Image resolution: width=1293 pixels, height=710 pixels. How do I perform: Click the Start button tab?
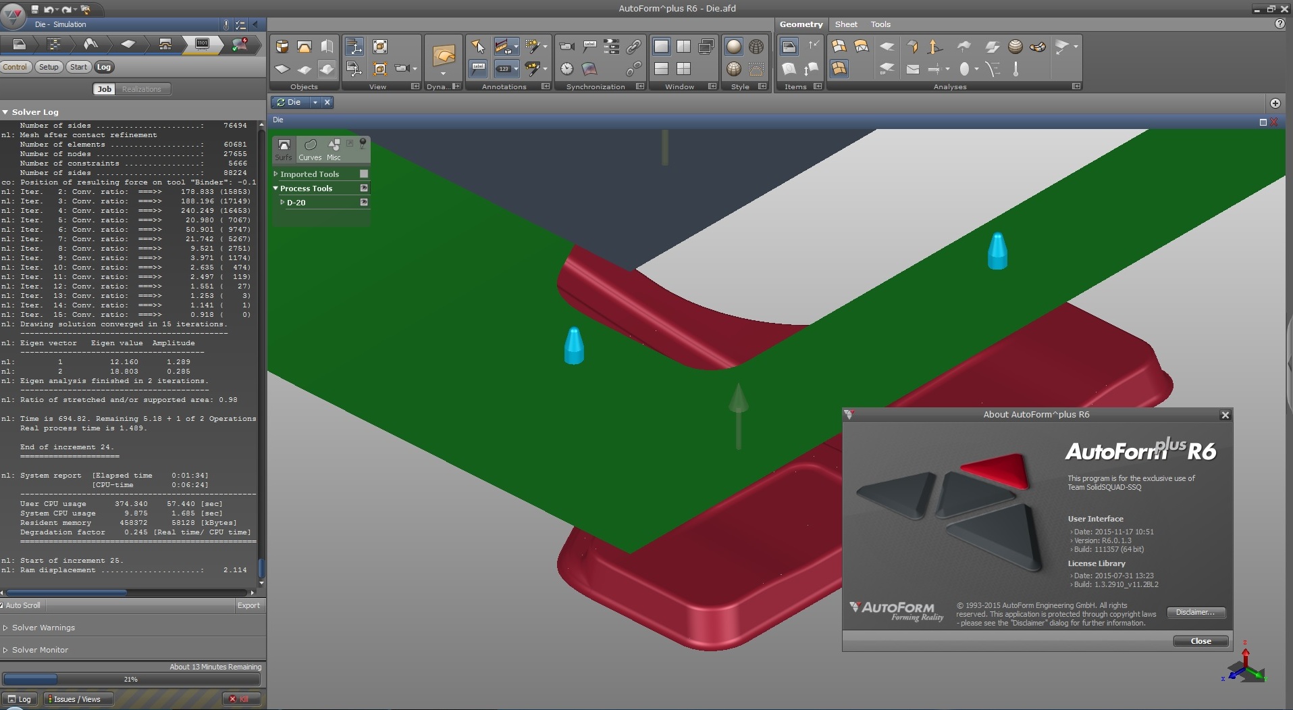click(78, 67)
